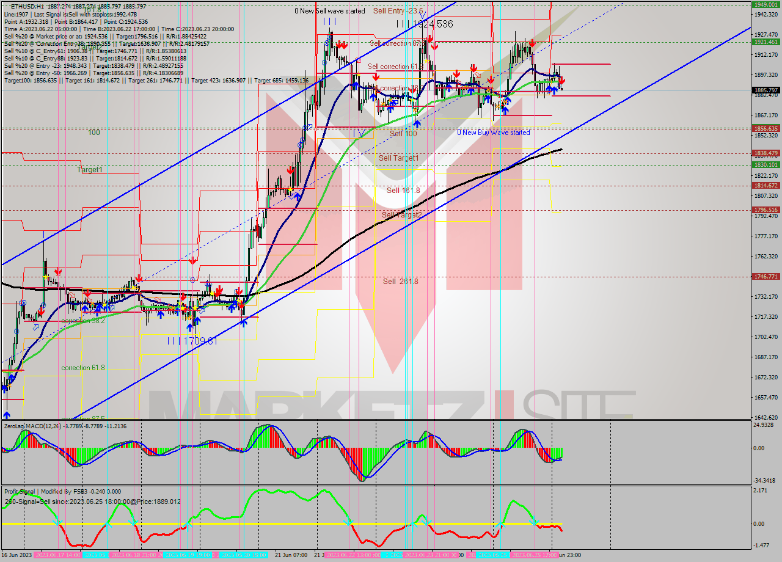
Task: Click the 1814.672 red price tag
Action: [x=766, y=185]
